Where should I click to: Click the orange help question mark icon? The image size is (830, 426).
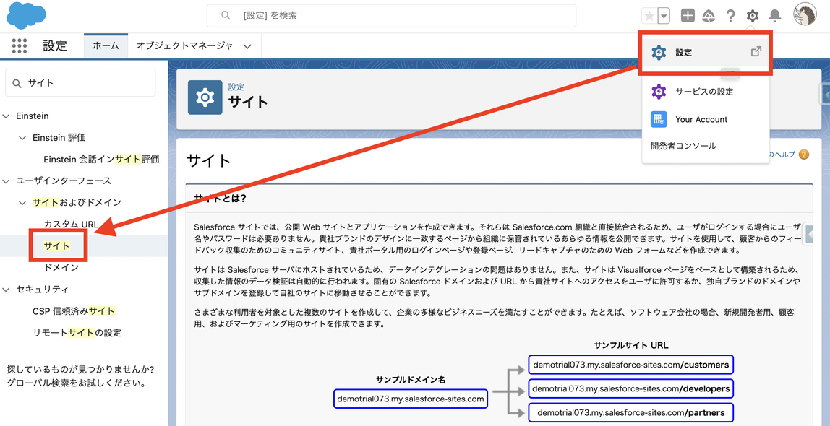pos(803,155)
